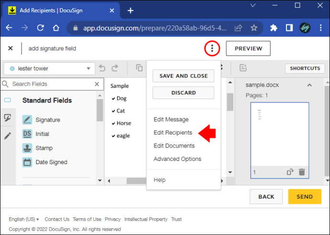
Task: Click the copy fields icon
Action: (x=139, y=68)
